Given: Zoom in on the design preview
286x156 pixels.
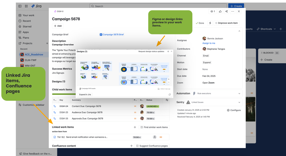Looking at the screenshot, I should 169,79.
